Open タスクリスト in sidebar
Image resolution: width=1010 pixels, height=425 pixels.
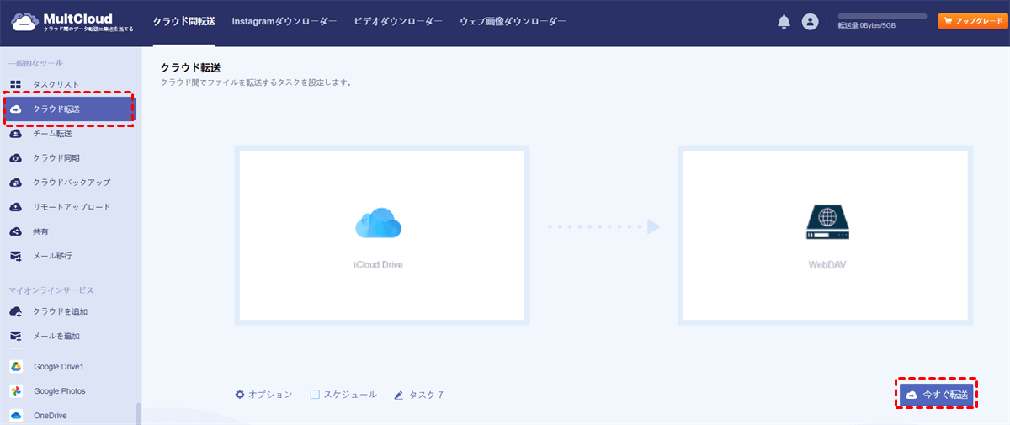tap(56, 84)
